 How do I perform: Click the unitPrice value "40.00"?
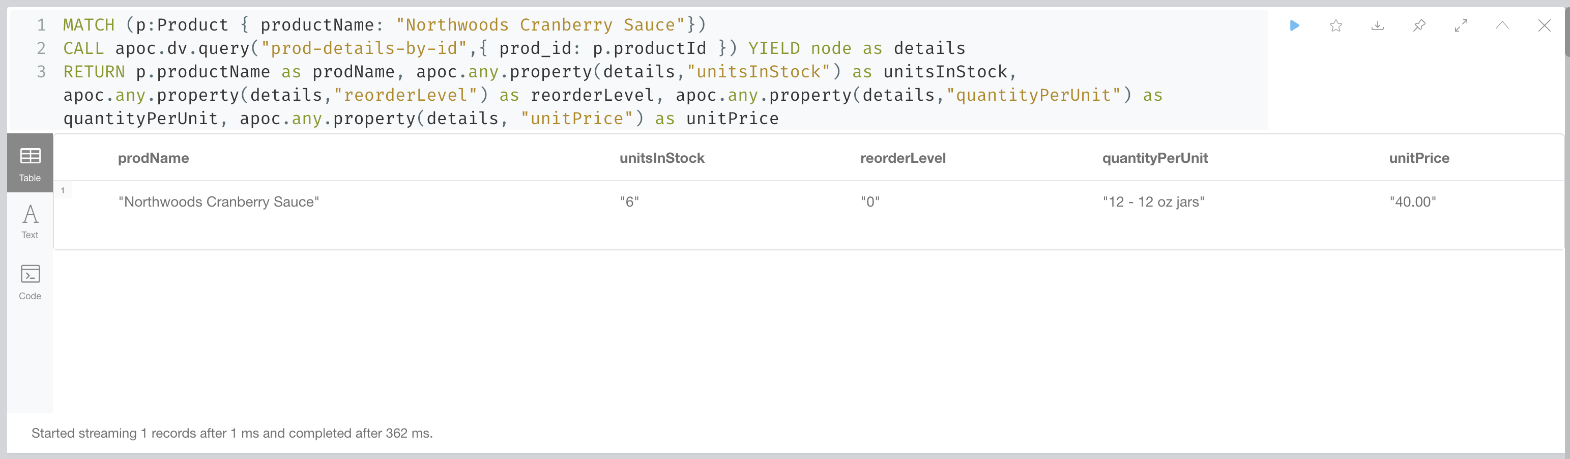[1413, 201]
